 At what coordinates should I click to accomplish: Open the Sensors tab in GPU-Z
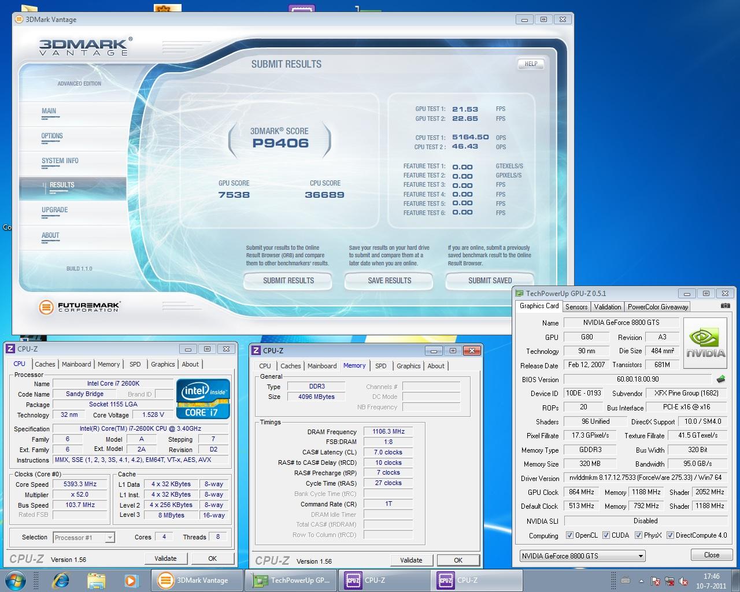click(576, 307)
